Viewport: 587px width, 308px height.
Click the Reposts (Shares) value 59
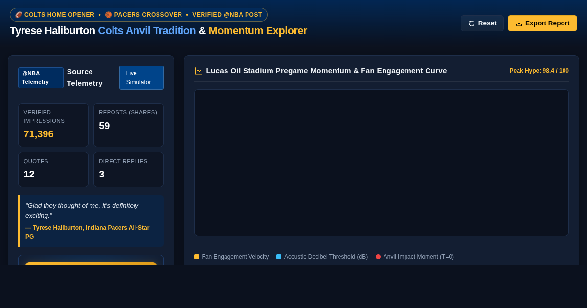(104, 126)
